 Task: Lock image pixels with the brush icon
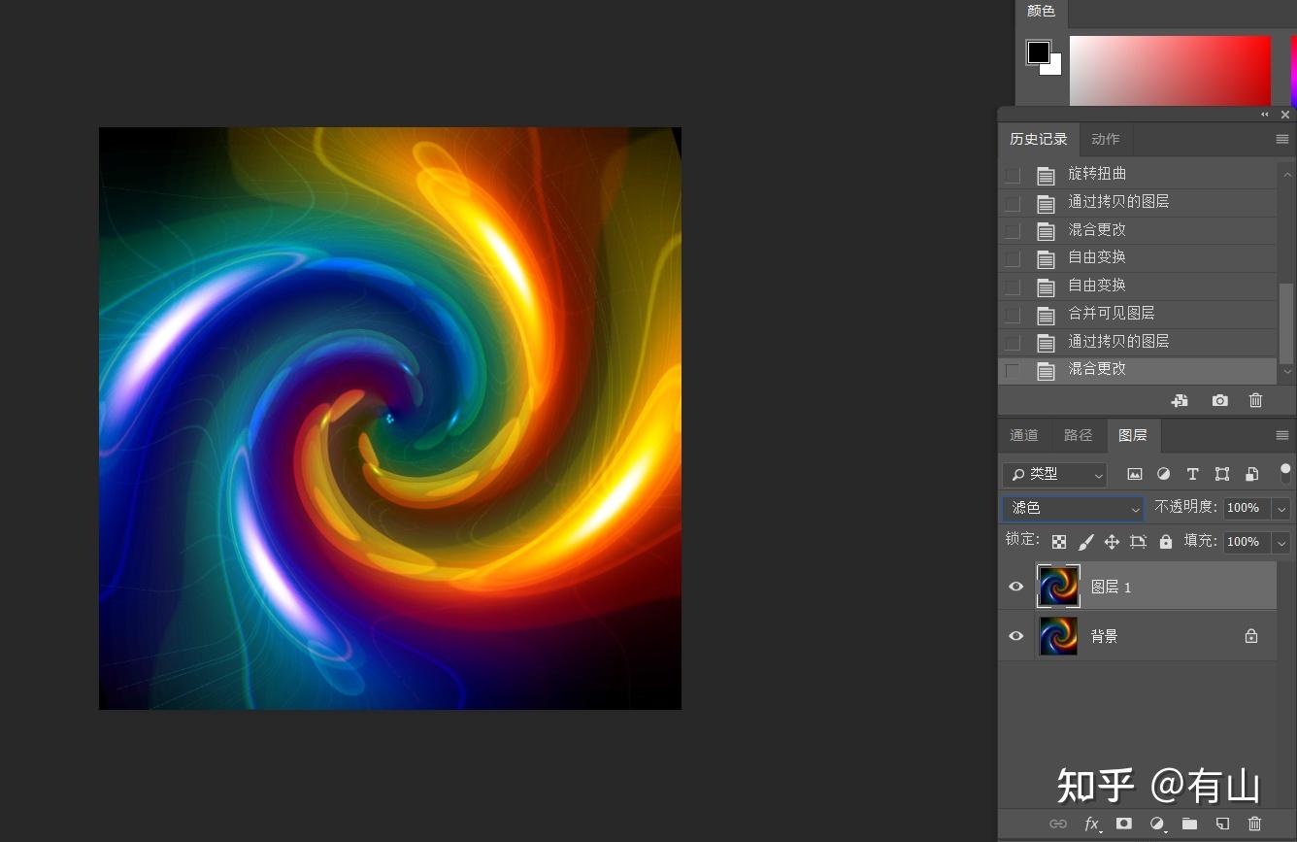point(1086,542)
